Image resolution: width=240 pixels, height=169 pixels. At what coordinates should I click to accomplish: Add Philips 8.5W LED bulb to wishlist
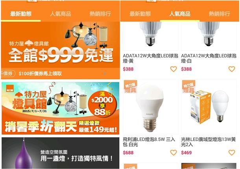click(174, 153)
